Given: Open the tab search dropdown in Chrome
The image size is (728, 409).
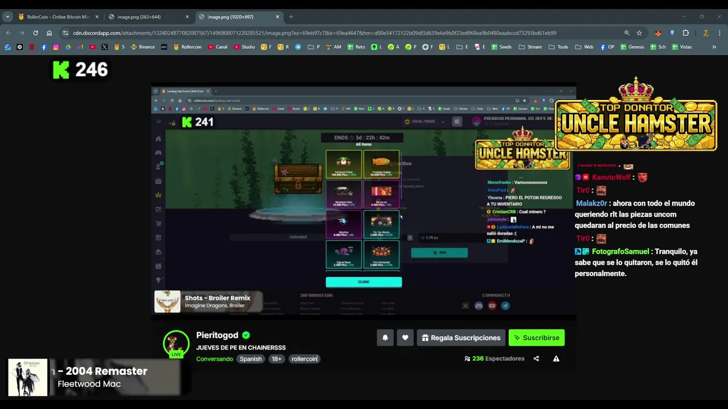Looking at the screenshot, I should coord(7,17).
